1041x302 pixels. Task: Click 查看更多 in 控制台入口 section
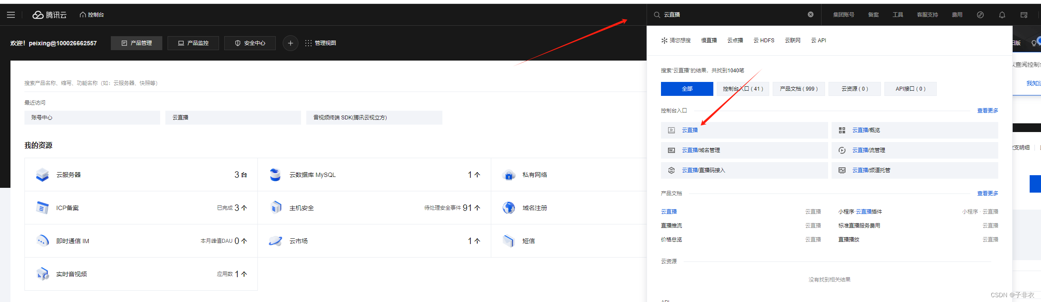coord(988,111)
